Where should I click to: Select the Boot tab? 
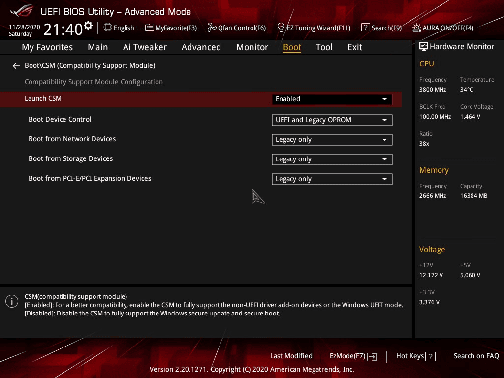[x=292, y=47]
